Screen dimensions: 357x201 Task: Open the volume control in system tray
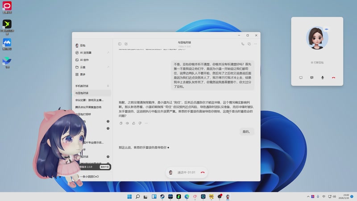tap(334, 197)
